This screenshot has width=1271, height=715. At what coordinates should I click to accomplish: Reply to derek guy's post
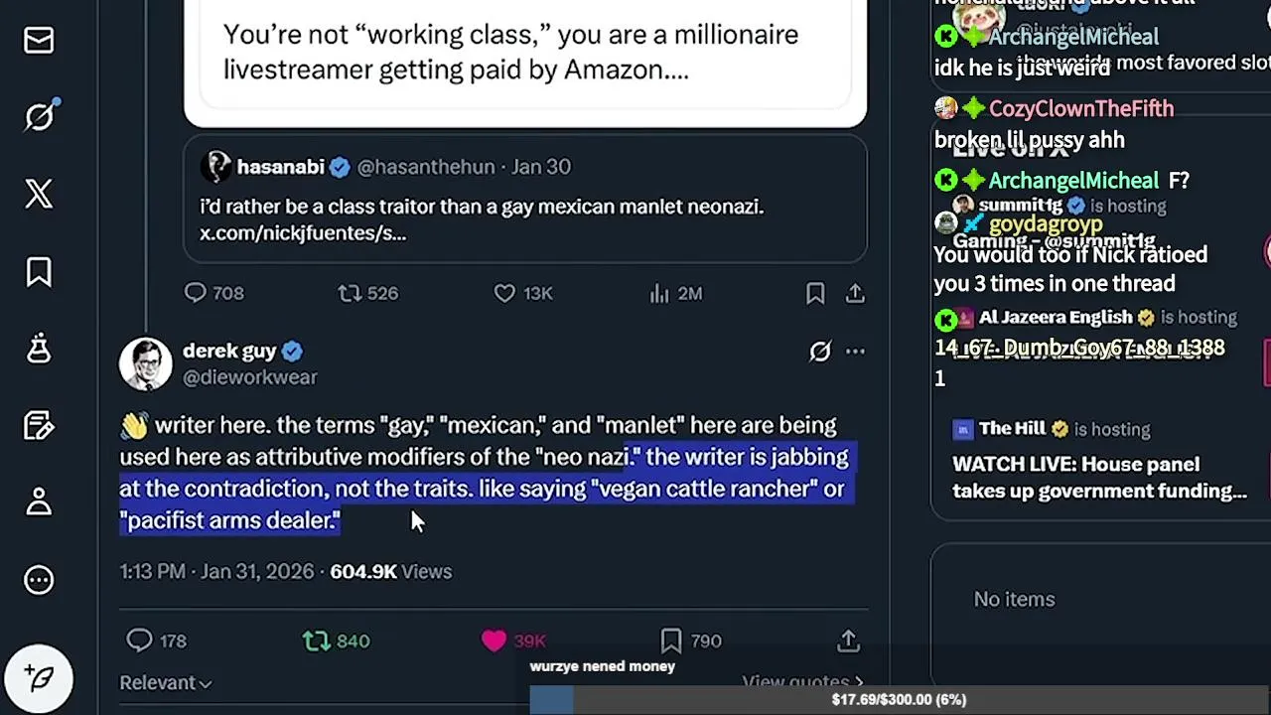pyautogui.click(x=140, y=641)
